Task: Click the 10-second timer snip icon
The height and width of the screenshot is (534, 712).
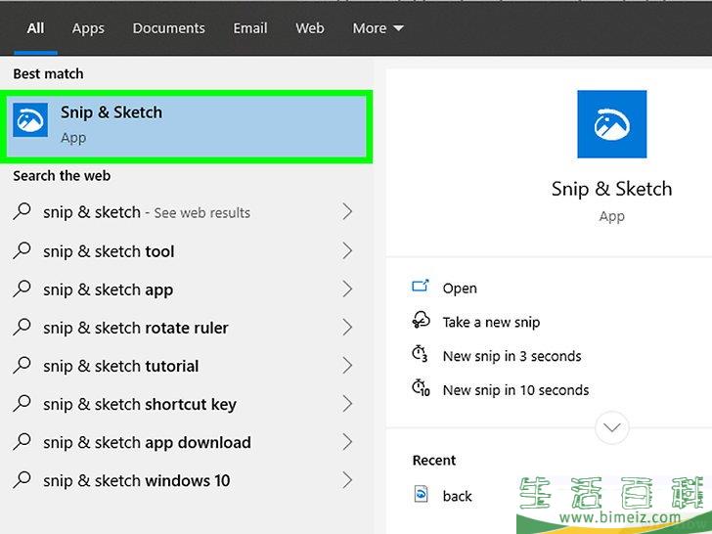Action: 421,389
